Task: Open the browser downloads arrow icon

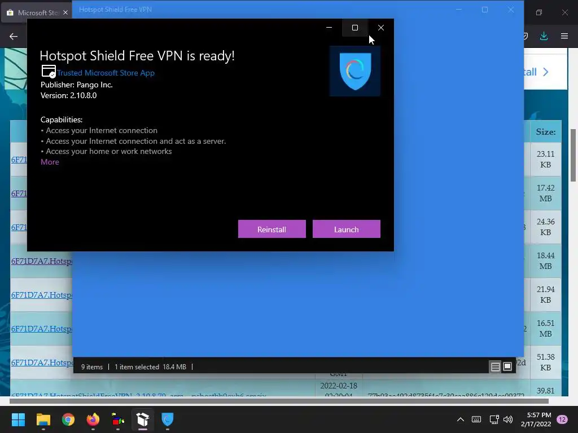Action: tap(544, 36)
